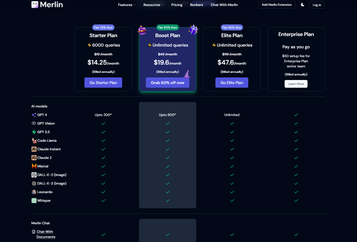The width and height of the screenshot is (357, 242).
Task: Click the Merlin logo icon
Action: pyautogui.click(x=35, y=4)
